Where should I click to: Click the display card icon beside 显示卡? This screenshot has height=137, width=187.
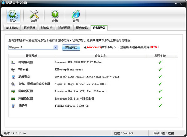[13, 106]
